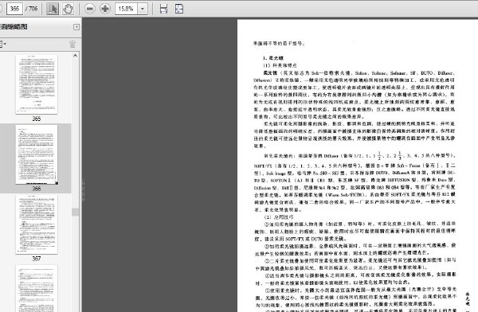The width and height of the screenshot is (478, 312).
Task: Click the '367' page label
Action: tap(37, 259)
